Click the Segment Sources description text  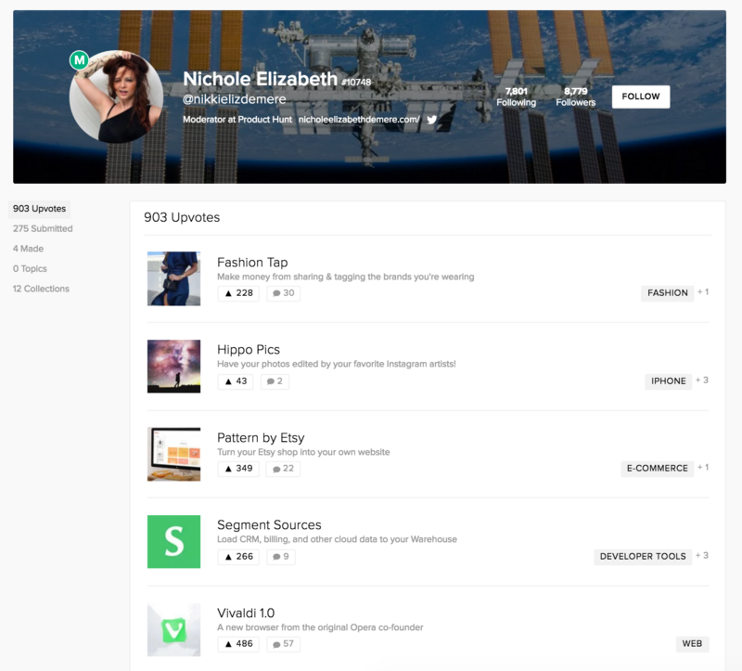[337, 539]
